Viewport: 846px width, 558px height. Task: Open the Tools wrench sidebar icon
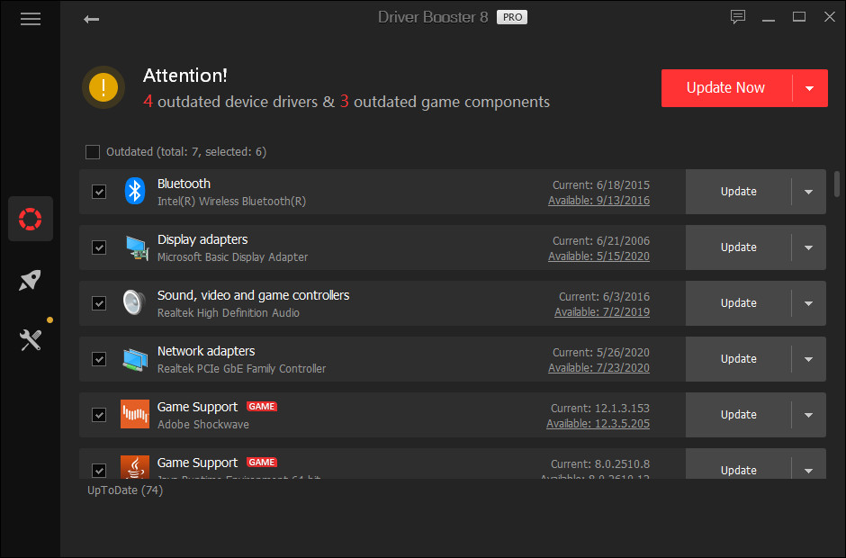pos(31,340)
